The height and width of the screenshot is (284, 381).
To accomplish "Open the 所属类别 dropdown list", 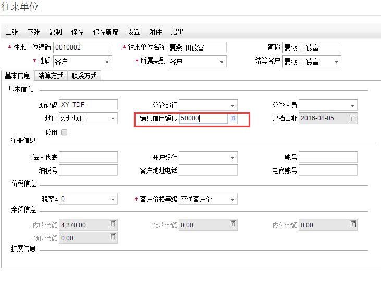I will point(222,61).
